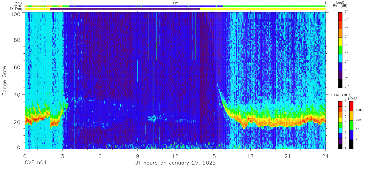This screenshot has height=169, width=366.
Task: Click y-axis tick label 60
Action: point(18,67)
